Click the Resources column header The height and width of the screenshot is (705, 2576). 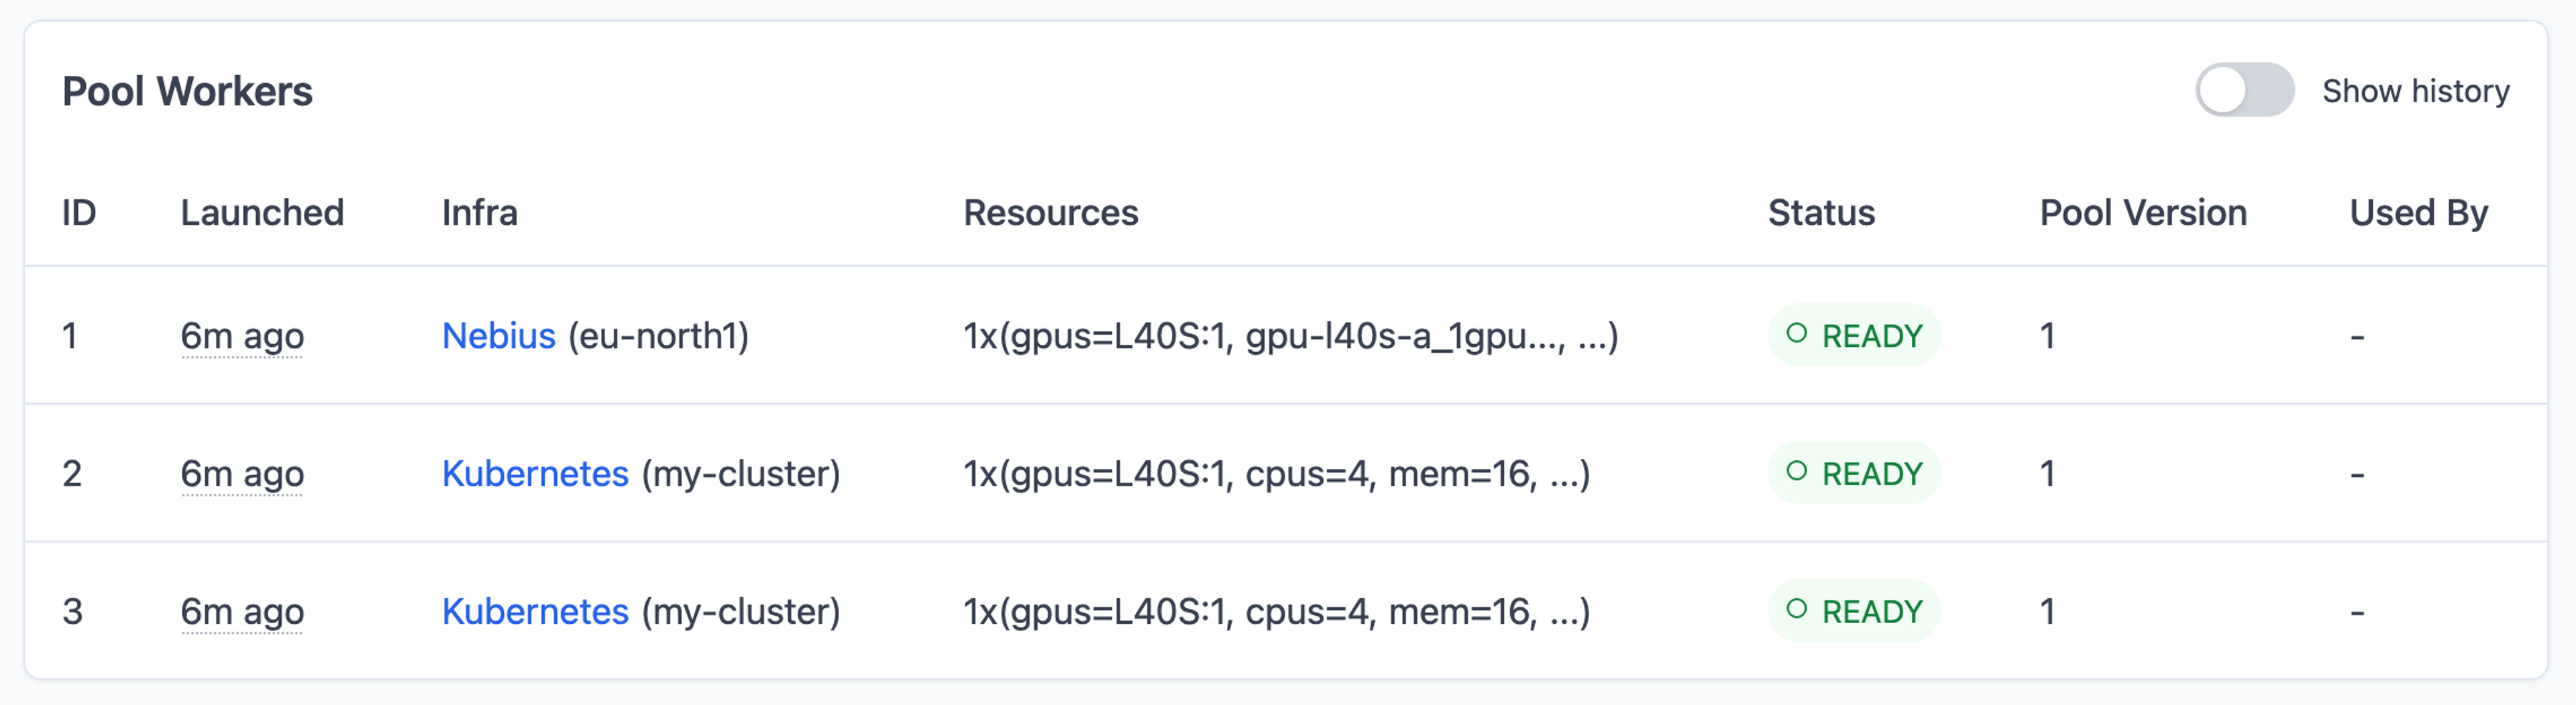pos(1050,212)
